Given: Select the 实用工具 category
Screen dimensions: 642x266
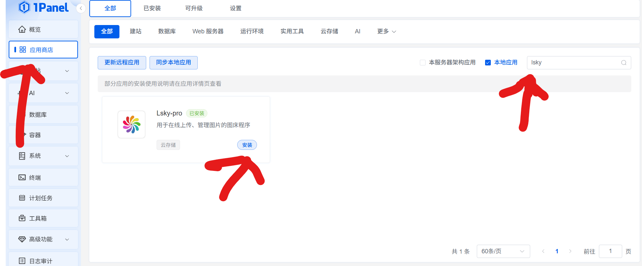Looking at the screenshot, I should 292,31.
